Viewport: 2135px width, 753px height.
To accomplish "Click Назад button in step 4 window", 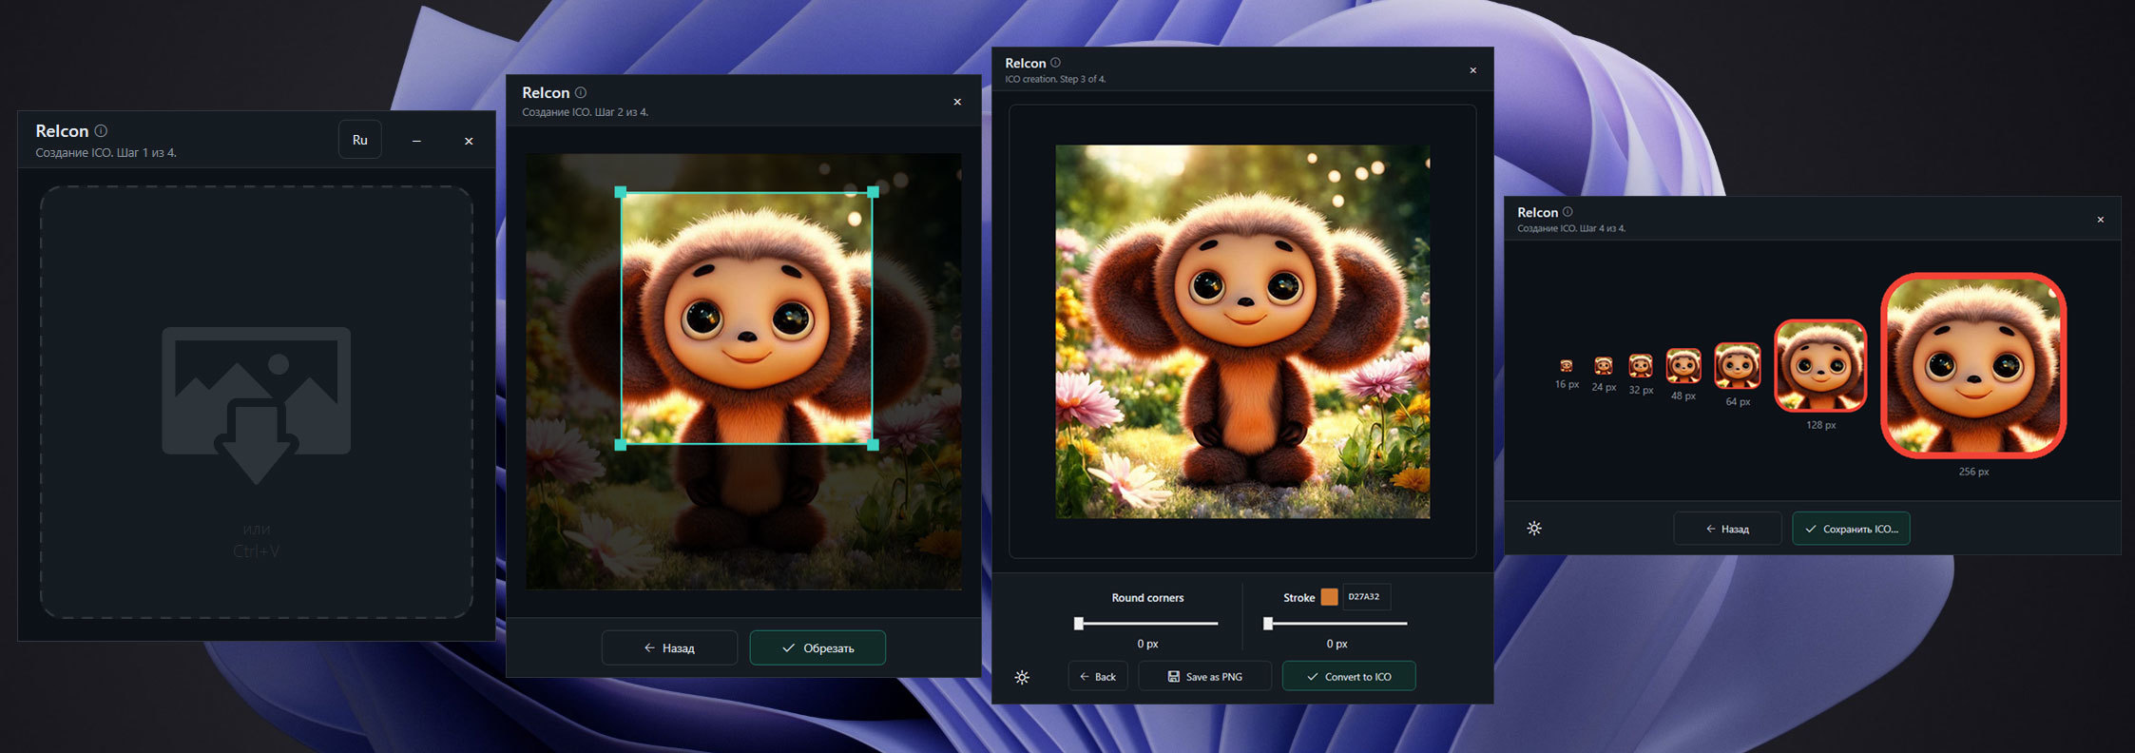I will pos(1727,529).
